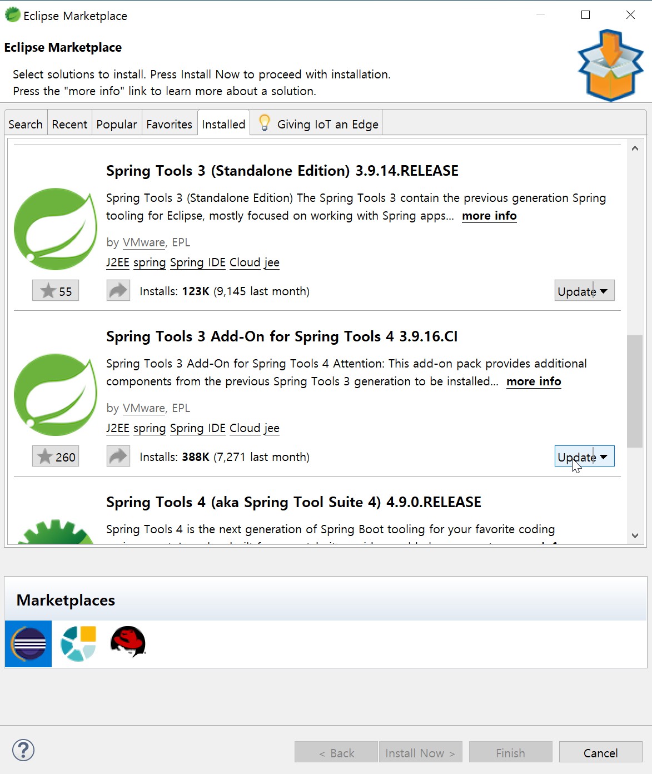The image size is (652, 774).
Task: Click title Spring Tools 3 (Standalone Edition) 3.9.14.RELEASE
Action: coord(282,171)
